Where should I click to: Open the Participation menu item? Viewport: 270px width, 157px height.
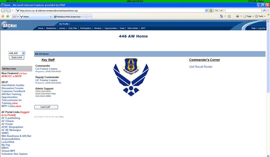tap(85, 28)
